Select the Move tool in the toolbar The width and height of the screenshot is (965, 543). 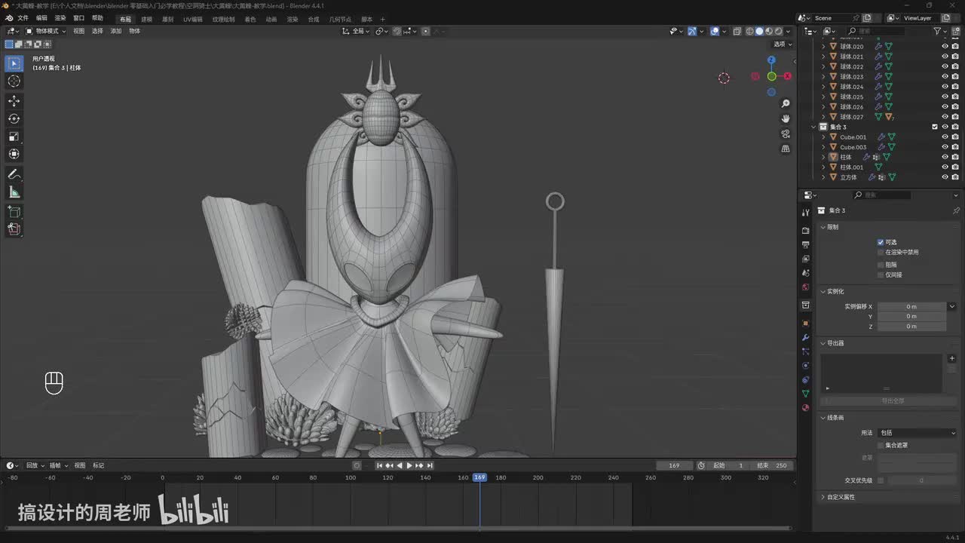pyautogui.click(x=14, y=100)
